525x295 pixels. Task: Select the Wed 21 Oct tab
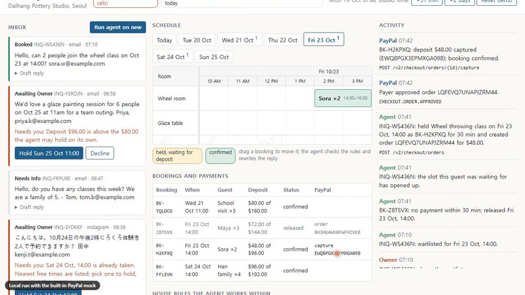click(240, 40)
